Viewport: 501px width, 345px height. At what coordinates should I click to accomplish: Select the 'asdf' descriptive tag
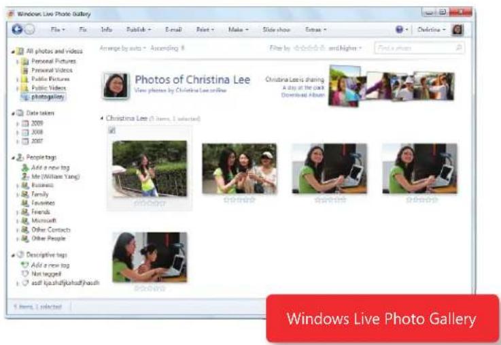[65, 283]
